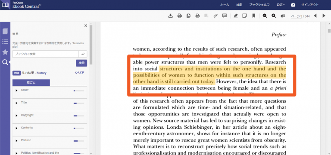Open the book details sidebar icon

coord(5,31)
